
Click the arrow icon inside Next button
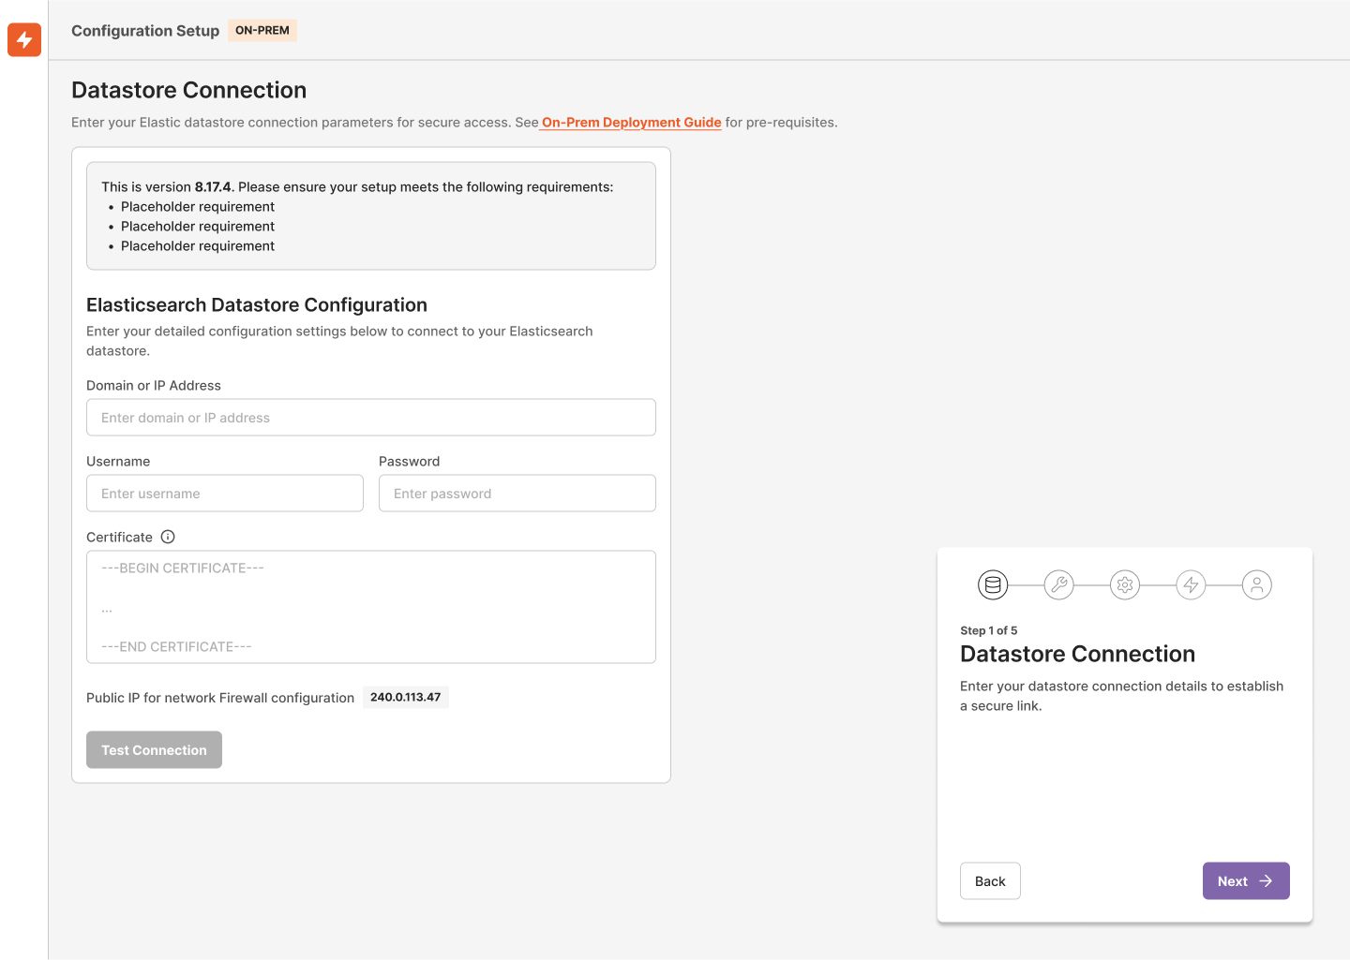(1264, 880)
